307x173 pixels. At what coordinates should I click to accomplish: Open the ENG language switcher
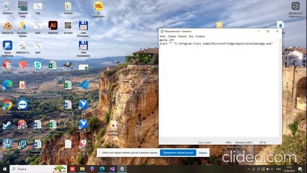pos(278,169)
